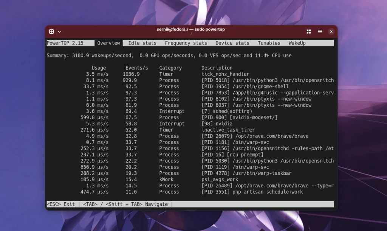
Task: Open the tab overview grid icon
Action: pyautogui.click(x=309, y=32)
